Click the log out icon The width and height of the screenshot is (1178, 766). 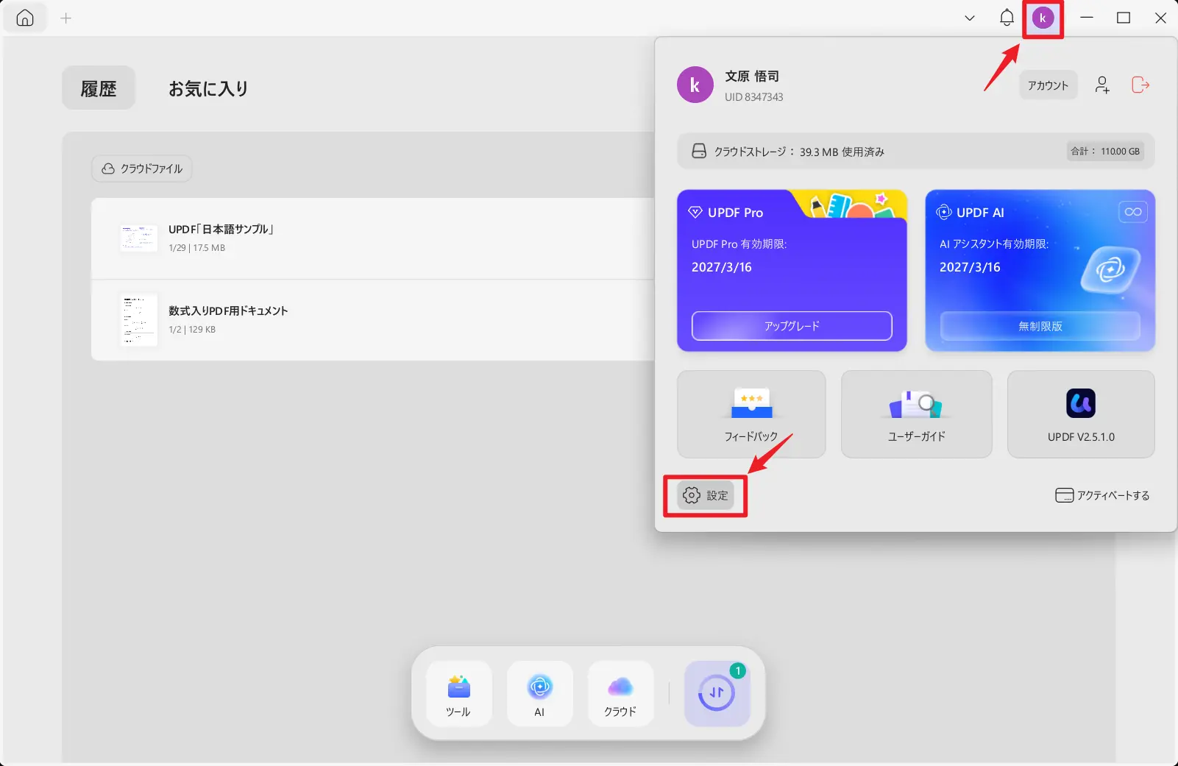pyautogui.click(x=1140, y=85)
